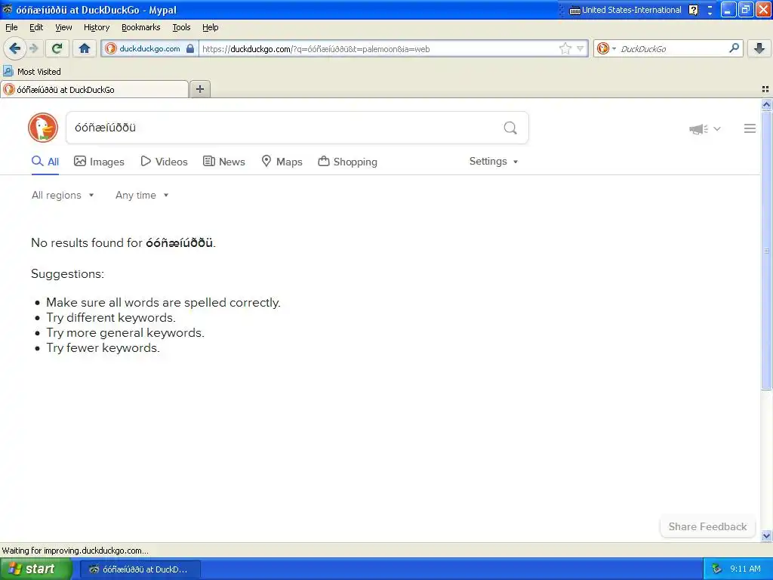Click the DuckDuckGo duck logo
The image size is (773, 580).
coord(43,128)
